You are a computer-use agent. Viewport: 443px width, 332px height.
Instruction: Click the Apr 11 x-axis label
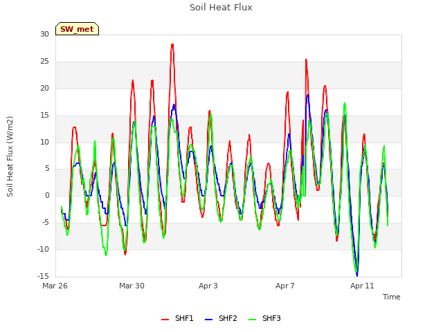click(362, 286)
